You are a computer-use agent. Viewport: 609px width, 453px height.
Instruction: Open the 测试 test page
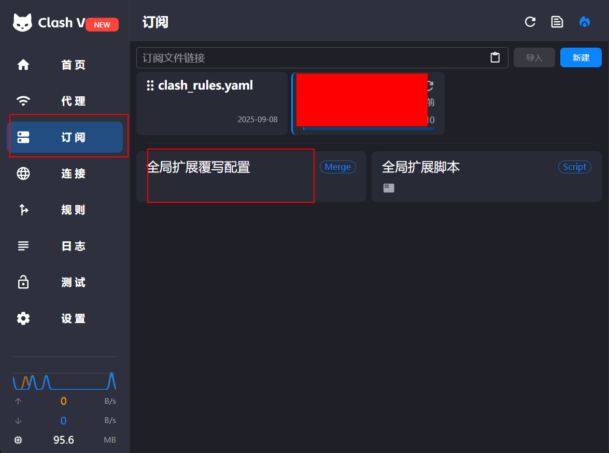pos(65,282)
